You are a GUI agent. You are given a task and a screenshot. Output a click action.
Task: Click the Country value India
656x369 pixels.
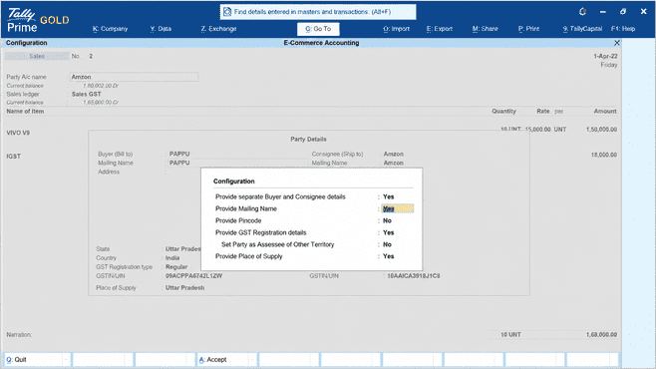(172, 258)
